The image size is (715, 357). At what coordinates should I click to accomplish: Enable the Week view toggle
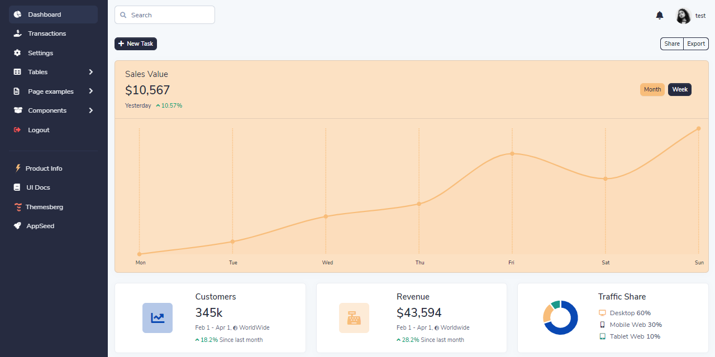(x=679, y=89)
